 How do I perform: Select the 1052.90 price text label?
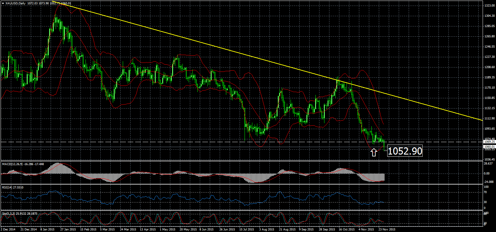point(405,151)
